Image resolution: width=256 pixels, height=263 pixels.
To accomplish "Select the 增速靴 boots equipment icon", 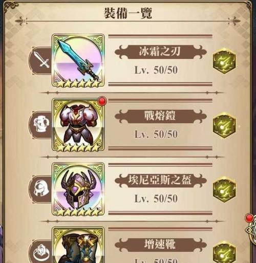I will (x=78, y=245).
